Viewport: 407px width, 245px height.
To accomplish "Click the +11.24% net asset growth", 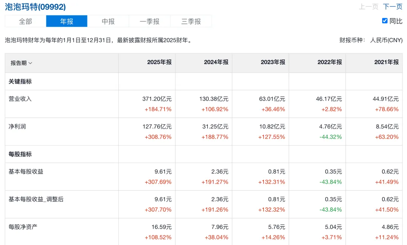I will (x=387, y=237).
